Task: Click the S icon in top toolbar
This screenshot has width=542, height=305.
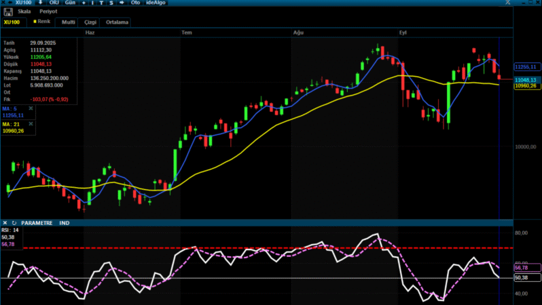Action: coord(111,3)
